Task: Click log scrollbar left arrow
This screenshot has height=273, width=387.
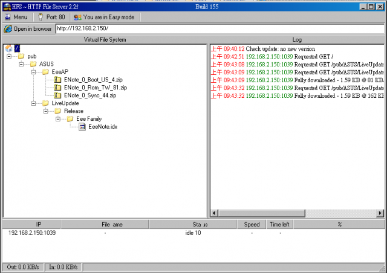Action: pos(214,213)
